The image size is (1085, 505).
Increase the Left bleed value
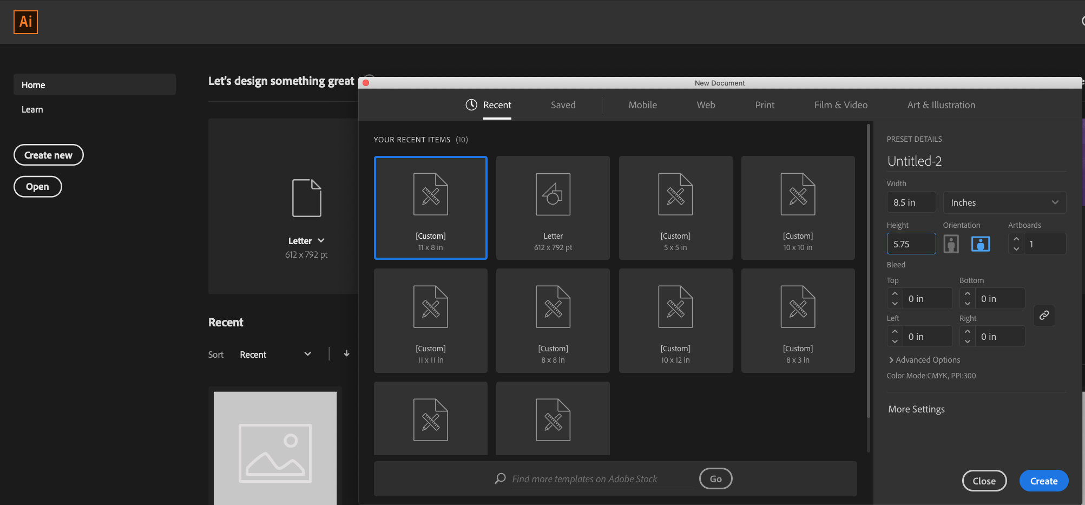(x=895, y=331)
